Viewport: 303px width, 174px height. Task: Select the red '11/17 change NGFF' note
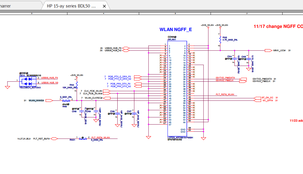[x=278, y=26]
